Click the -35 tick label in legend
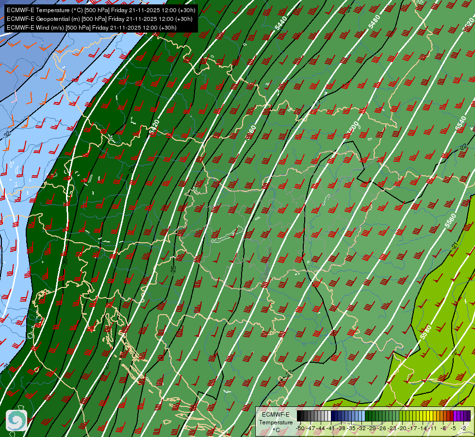The height and width of the screenshot is (437, 475). click(x=351, y=429)
